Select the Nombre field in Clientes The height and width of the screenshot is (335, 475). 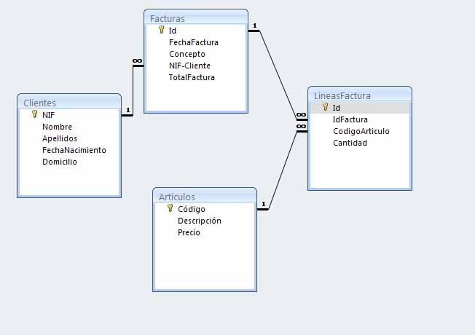57,127
